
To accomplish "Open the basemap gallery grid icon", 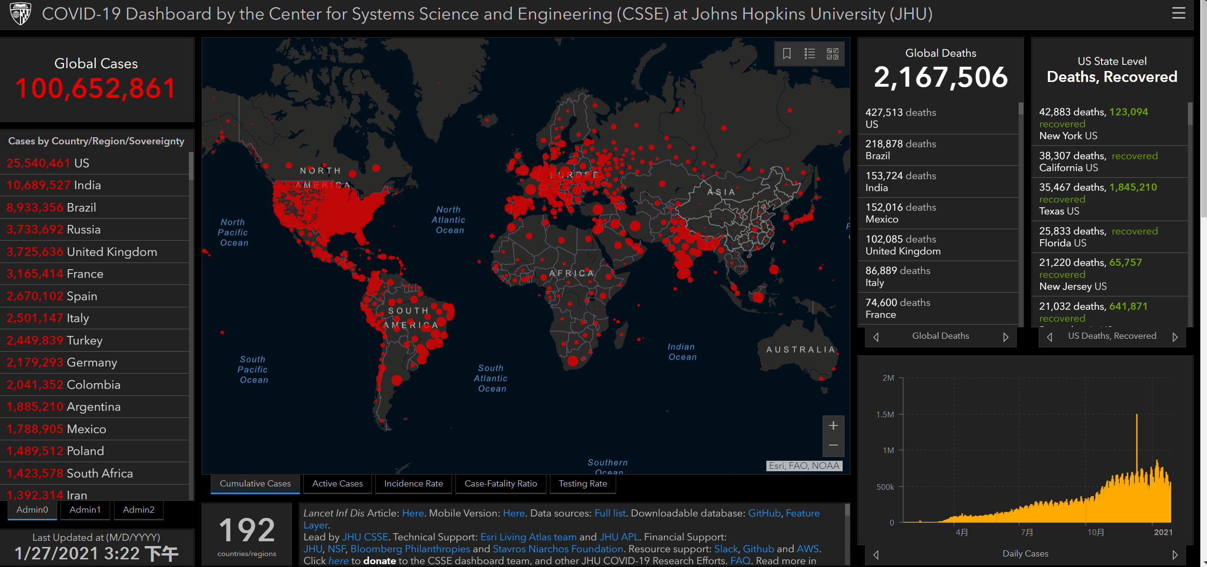I will click(x=832, y=53).
